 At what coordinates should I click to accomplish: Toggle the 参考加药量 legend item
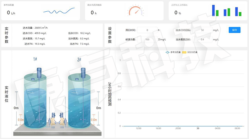[x=173, y=52]
